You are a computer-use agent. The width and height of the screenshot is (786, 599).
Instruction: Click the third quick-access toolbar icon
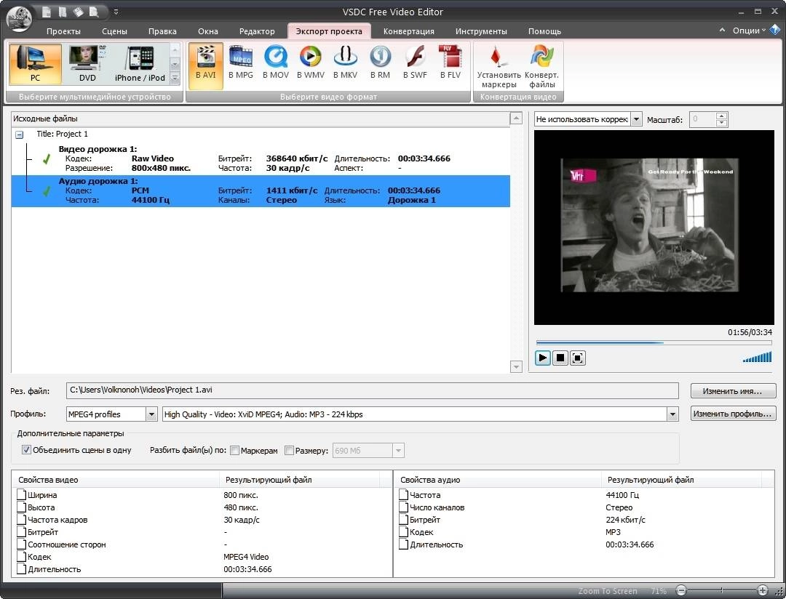[79, 11]
